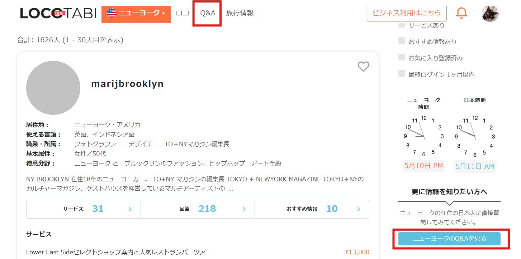This screenshot has height=259, width=521.
Task: Click the New York time clock
Action: [x=423, y=136]
